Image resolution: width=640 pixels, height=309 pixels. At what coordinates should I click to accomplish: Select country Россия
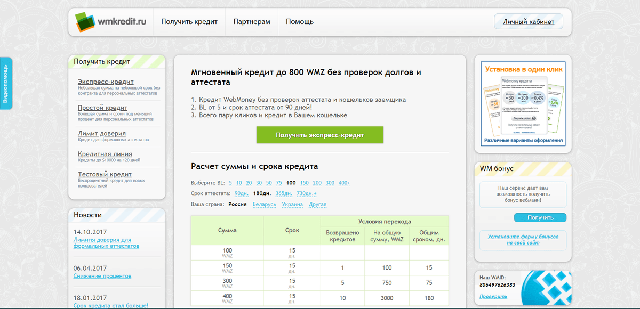tap(238, 204)
